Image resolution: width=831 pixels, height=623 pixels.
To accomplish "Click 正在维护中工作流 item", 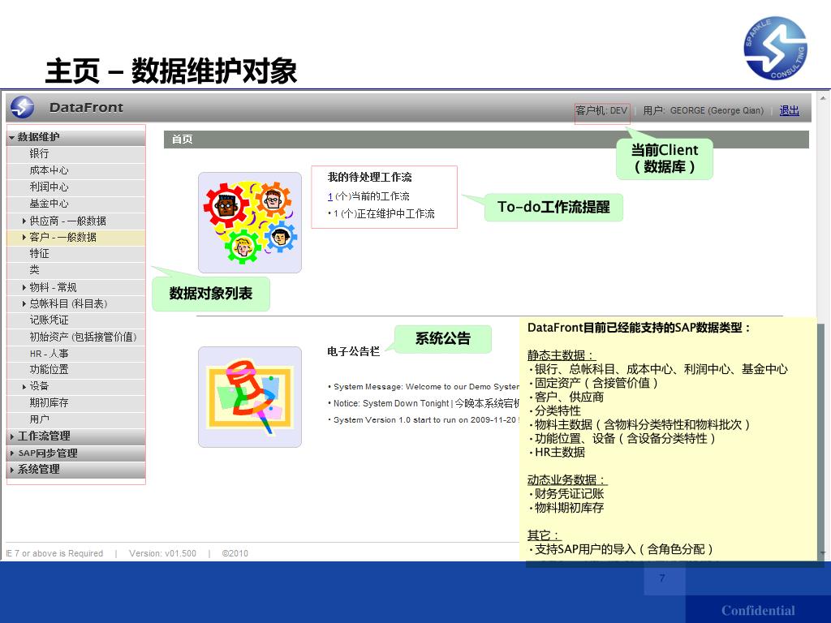I will (384, 213).
